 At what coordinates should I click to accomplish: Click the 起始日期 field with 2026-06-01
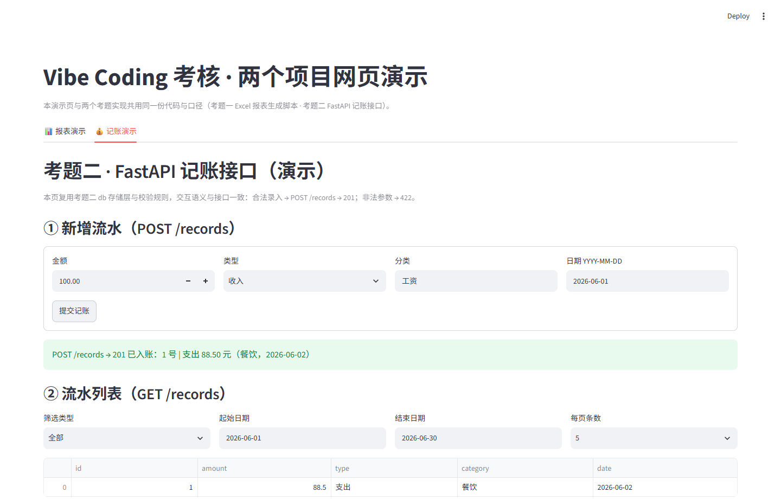point(303,438)
